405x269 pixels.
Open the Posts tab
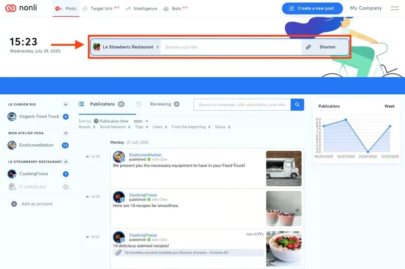(x=66, y=8)
